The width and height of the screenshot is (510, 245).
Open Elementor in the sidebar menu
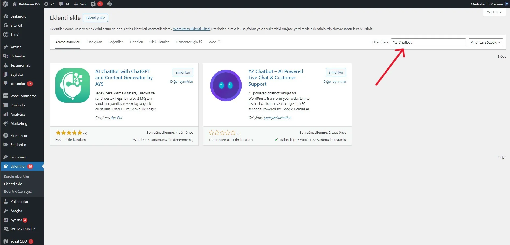tap(19, 136)
